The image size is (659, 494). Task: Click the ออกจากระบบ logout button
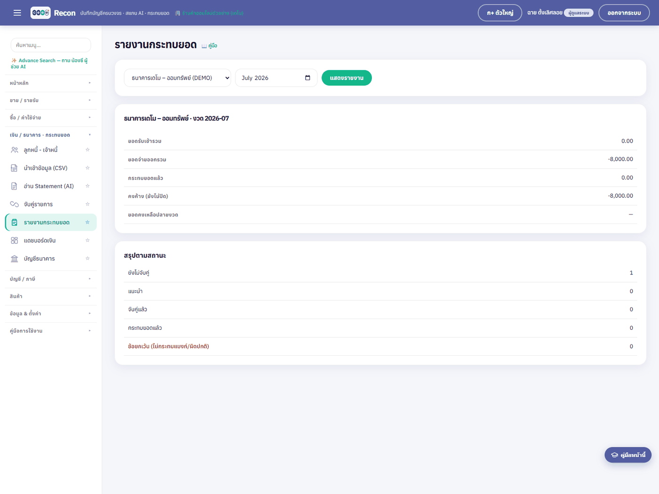coord(624,13)
